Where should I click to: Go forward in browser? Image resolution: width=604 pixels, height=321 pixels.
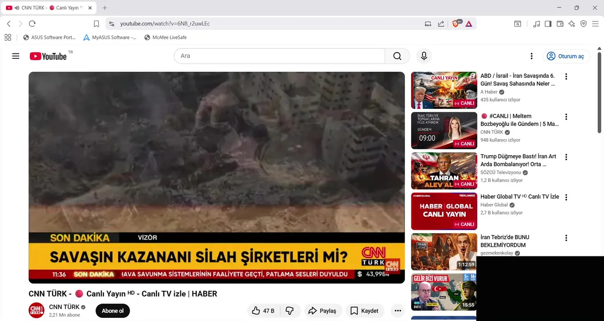pyautogui.click(x=21, y=24)
